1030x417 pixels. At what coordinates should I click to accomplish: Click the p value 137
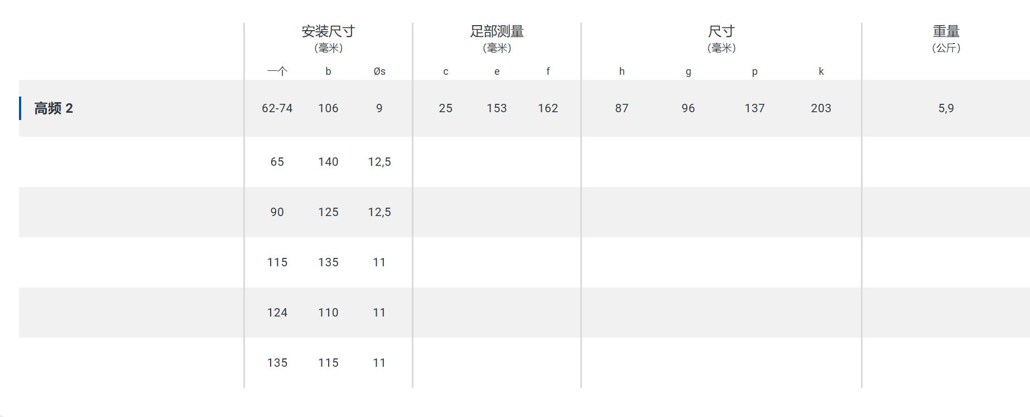[754, 108]
